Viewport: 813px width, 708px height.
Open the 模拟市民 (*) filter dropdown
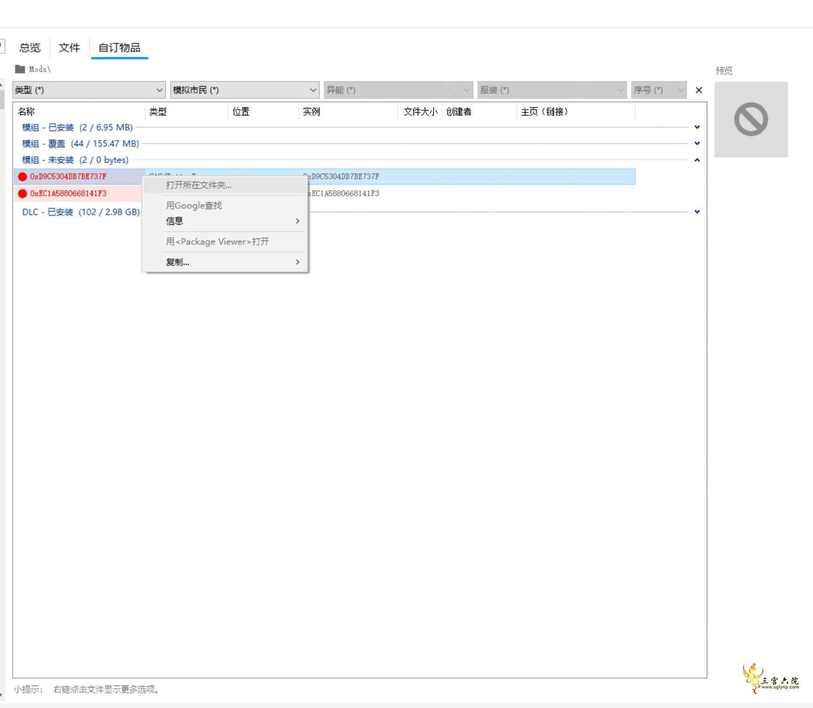244,90
